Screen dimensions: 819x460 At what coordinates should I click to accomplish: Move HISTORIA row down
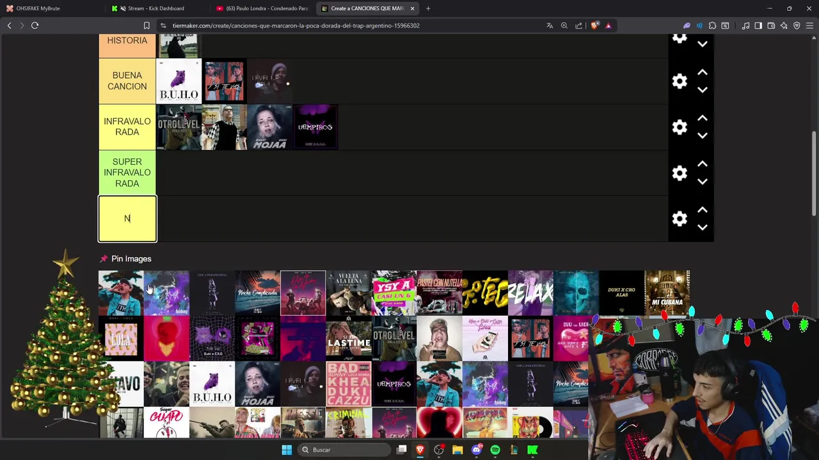pyautogui.click(x=702, y=44)
